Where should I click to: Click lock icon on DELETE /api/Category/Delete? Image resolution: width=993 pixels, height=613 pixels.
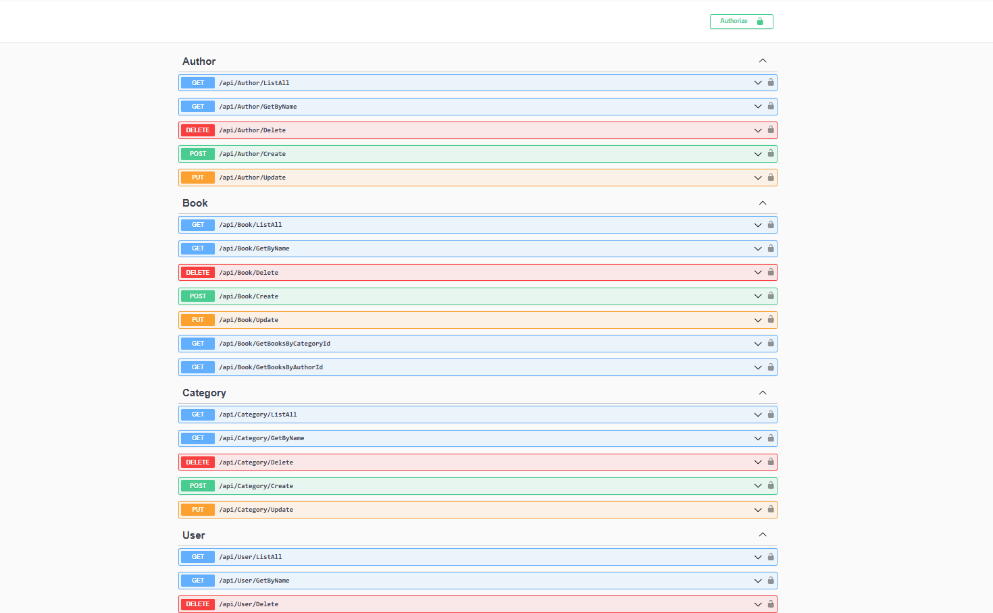pyautogui.click(x=770, y=462)
